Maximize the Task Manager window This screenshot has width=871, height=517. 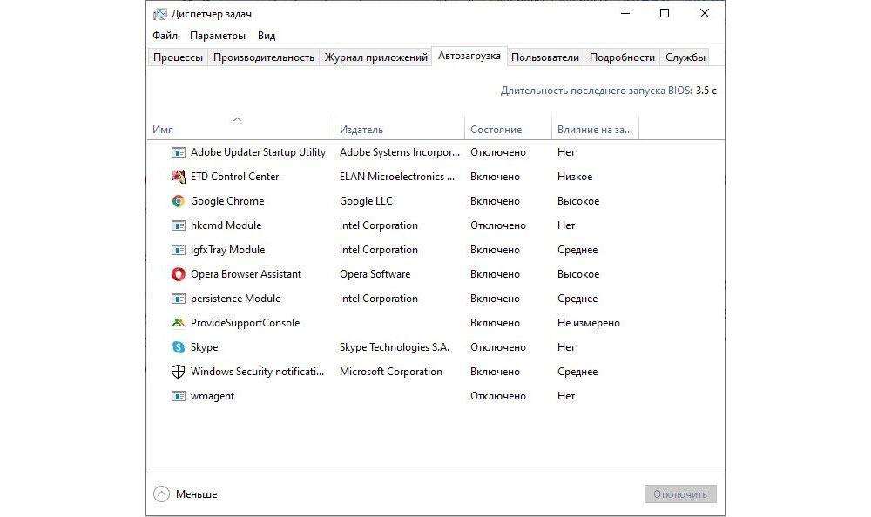click(665, 13)
